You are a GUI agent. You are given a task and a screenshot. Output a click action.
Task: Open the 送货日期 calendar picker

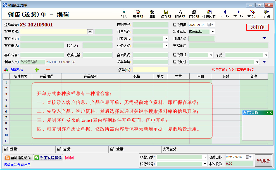(x=210, y=25)
